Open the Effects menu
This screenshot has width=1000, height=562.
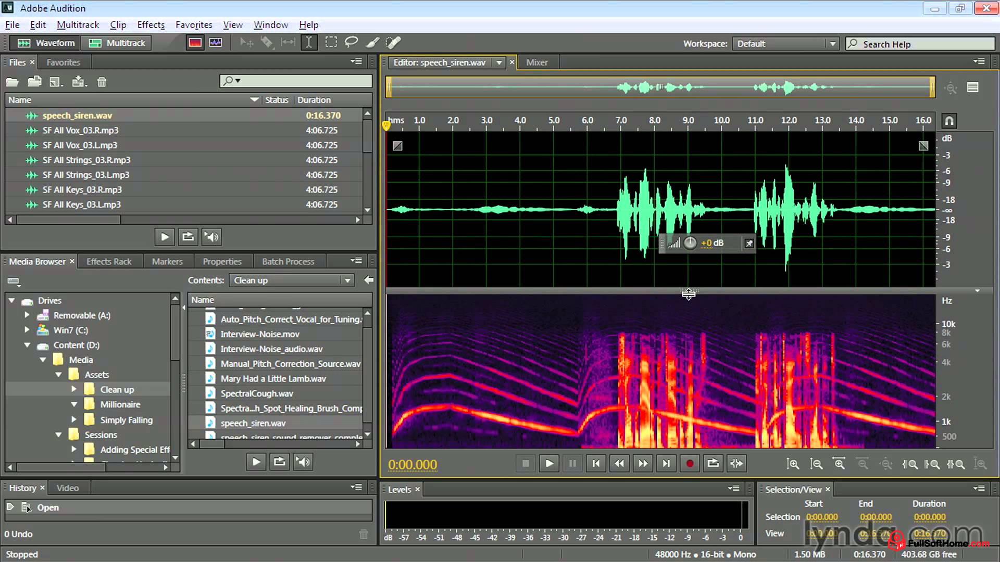point(151,24)
